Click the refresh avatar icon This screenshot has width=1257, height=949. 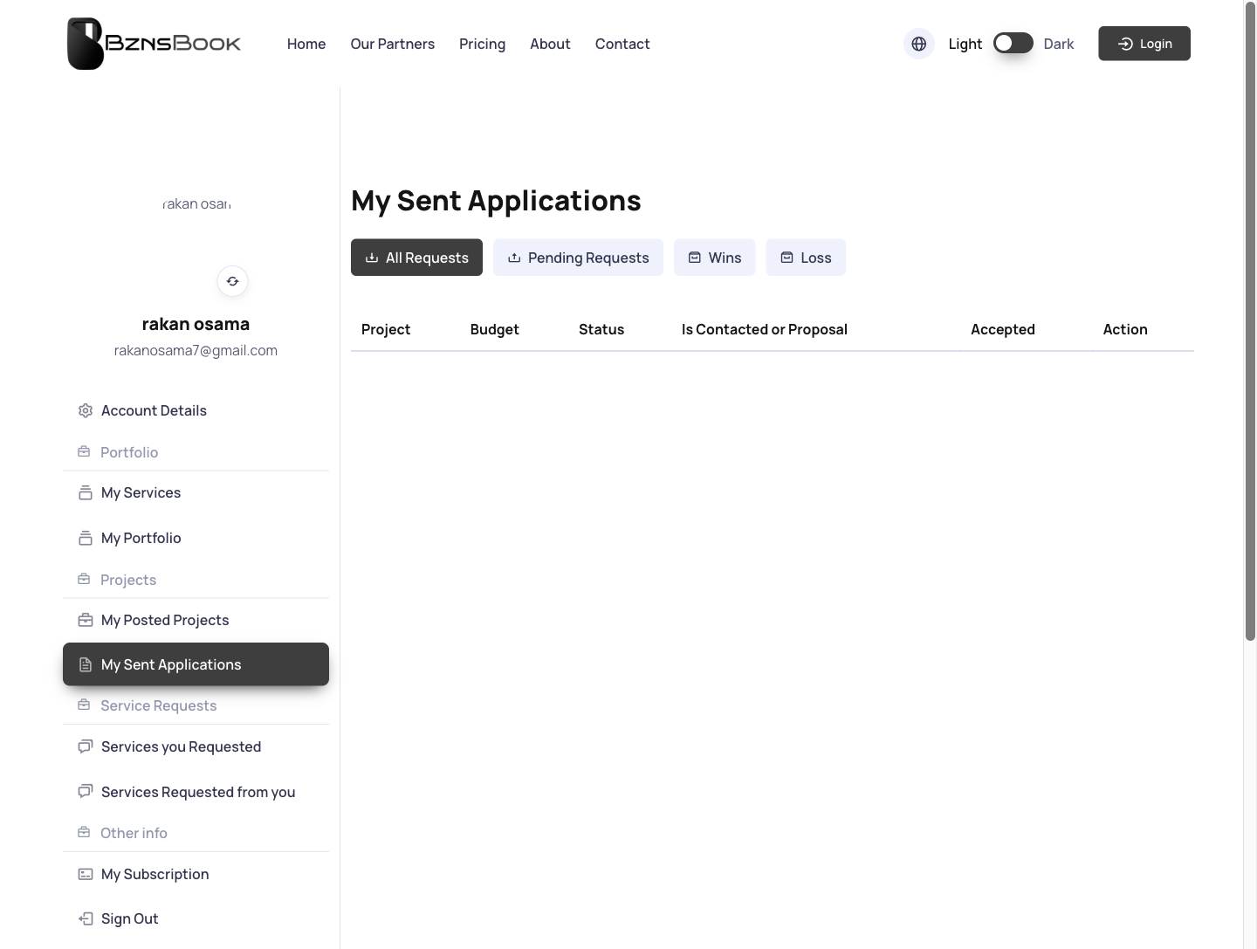[232, 281]
